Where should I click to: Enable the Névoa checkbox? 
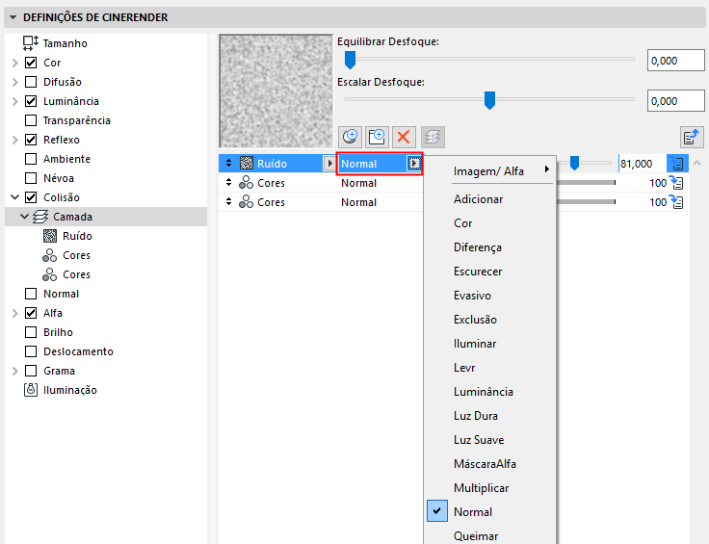coord(31,178)
